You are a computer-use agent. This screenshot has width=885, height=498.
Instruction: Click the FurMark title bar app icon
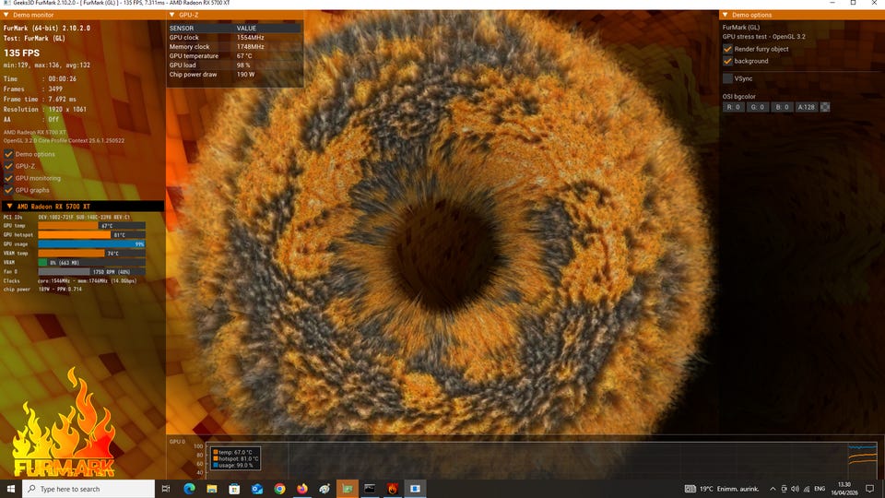pos(6,3)
